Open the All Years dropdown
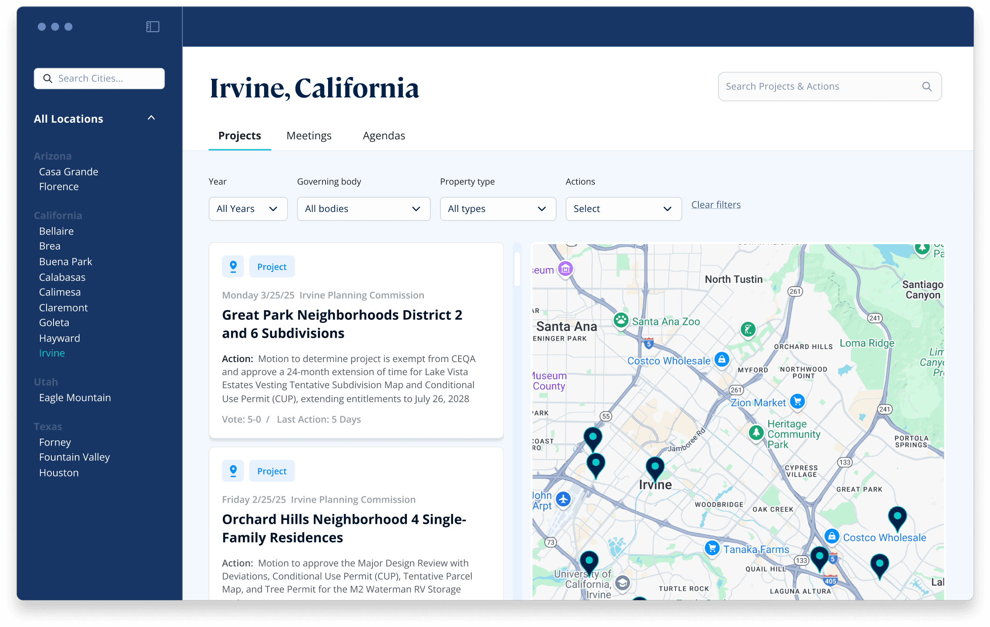 point(248,209)
